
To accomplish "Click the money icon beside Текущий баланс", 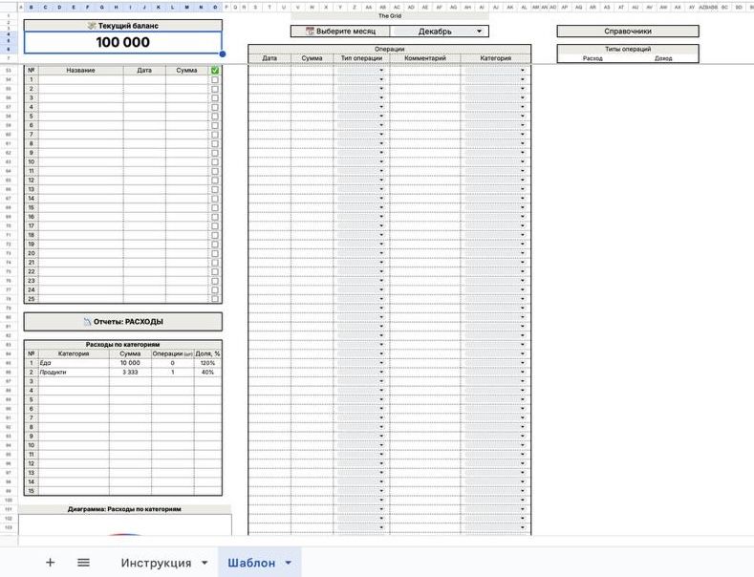I will [92, 26].
